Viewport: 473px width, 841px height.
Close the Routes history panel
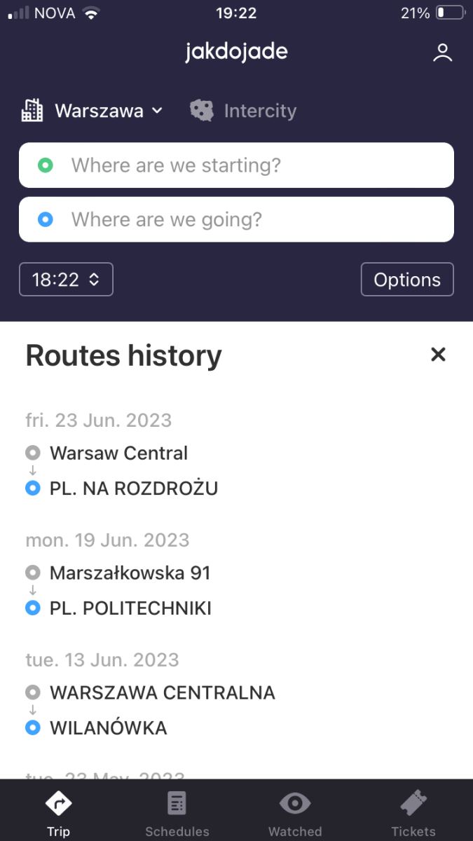coord(438,355)
